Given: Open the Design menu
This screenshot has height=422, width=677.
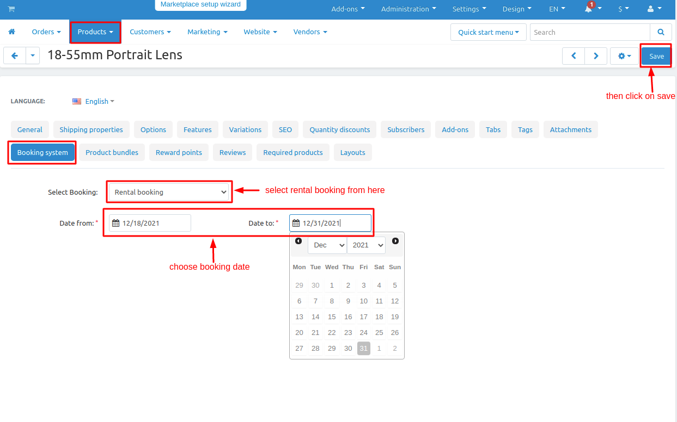Looking at the screenshot, I should (517, 9).
